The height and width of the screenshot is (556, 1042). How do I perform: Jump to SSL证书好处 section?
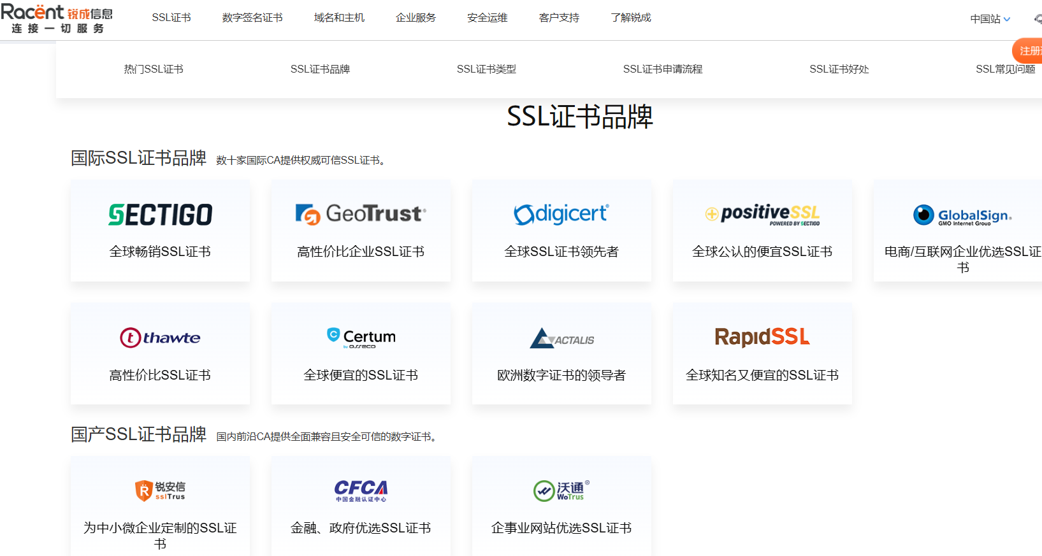tap(839, 69)
